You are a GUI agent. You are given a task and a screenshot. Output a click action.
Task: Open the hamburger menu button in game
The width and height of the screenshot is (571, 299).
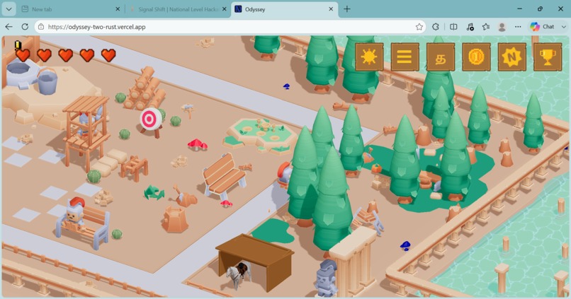click(405, 57)
